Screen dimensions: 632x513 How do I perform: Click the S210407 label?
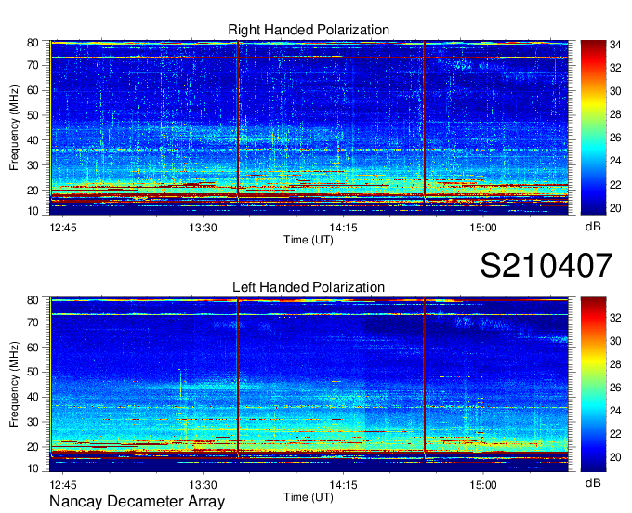click(x=546, y=265)
